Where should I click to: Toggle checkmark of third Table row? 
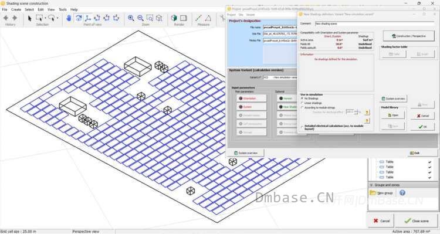pyautogui.click(x=429, y=172)
